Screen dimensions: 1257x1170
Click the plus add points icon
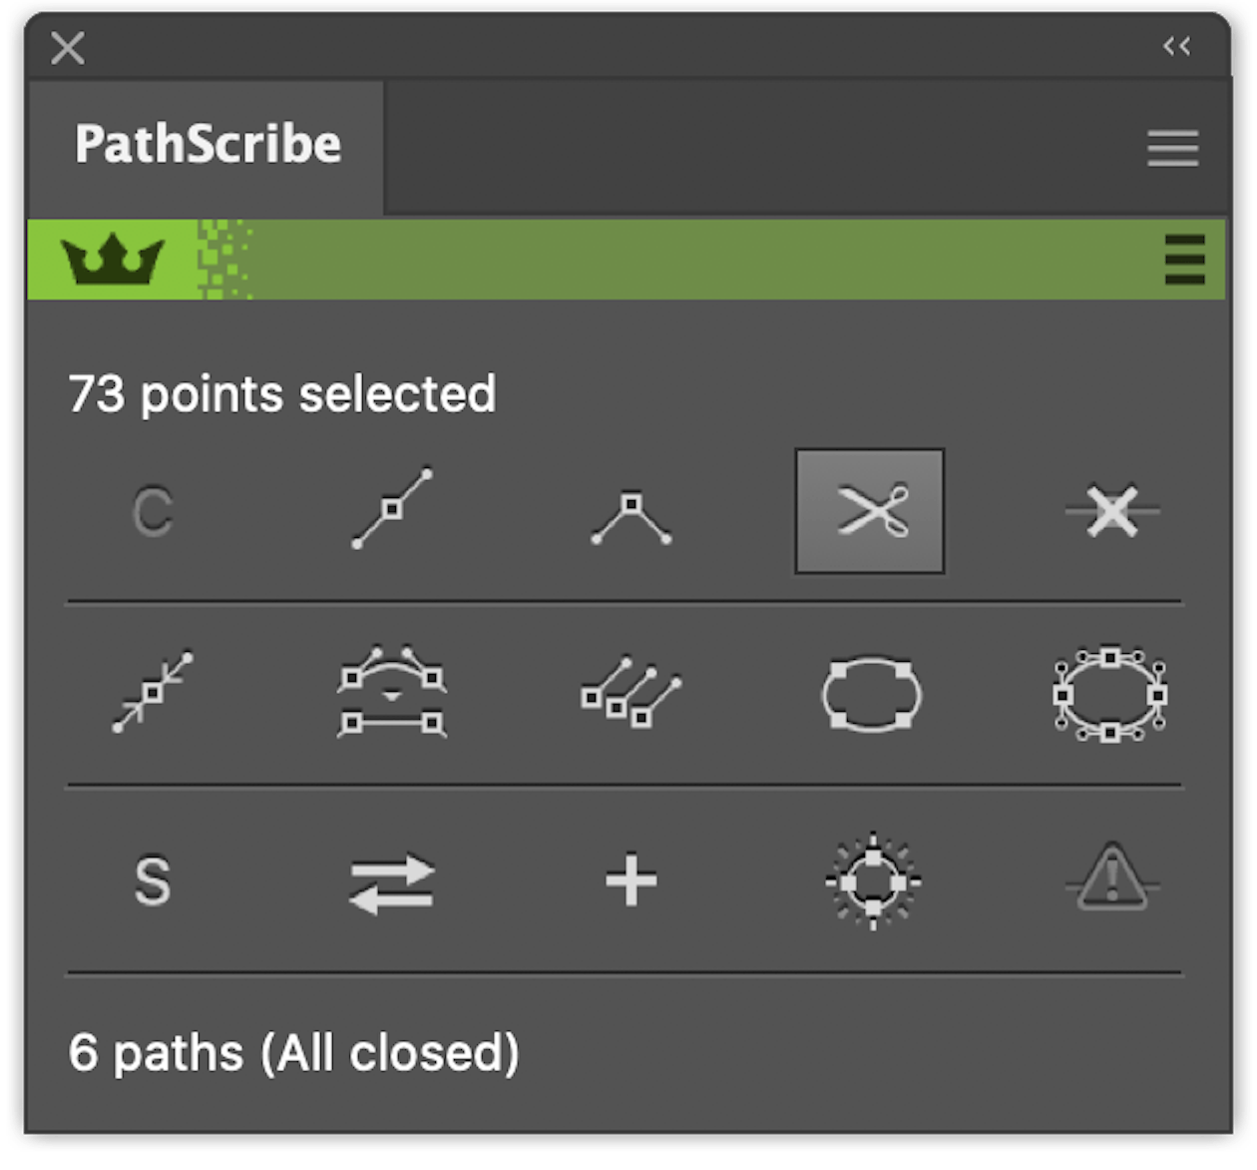[x=631, y=882]
